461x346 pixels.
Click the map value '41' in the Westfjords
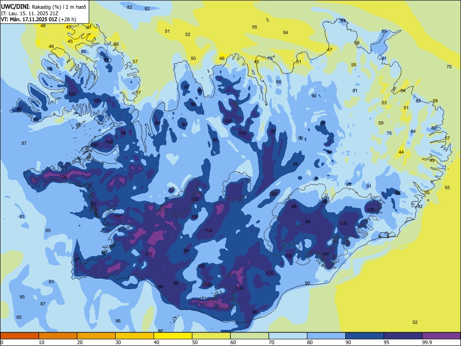[89, 27]
